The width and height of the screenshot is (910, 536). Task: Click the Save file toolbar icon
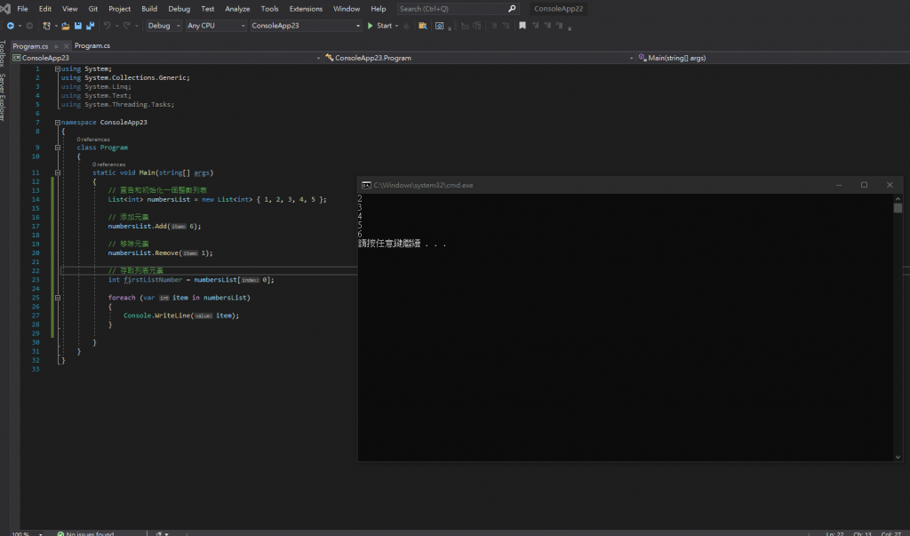(78, 26)
